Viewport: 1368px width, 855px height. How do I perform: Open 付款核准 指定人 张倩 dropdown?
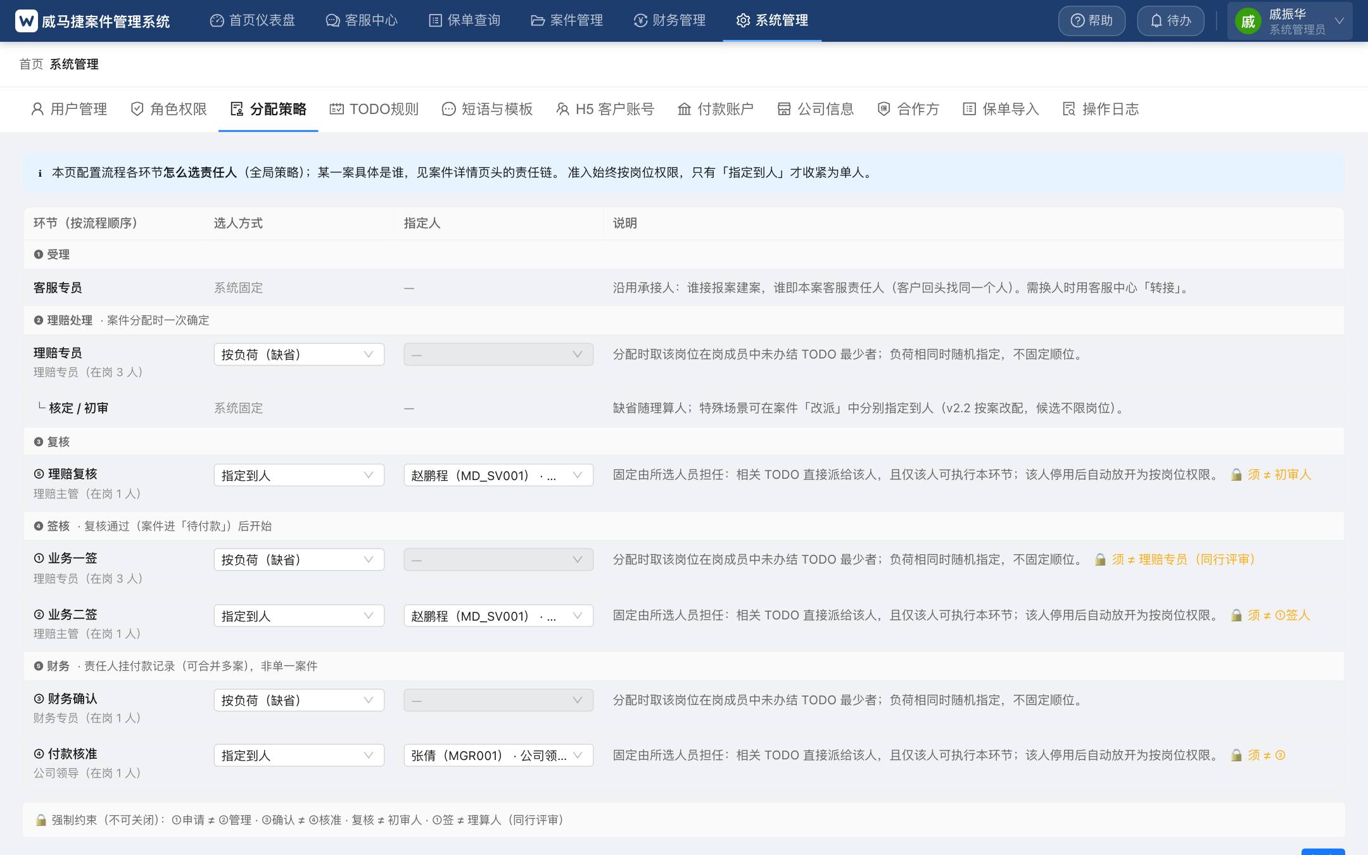(x=498, y=756)
